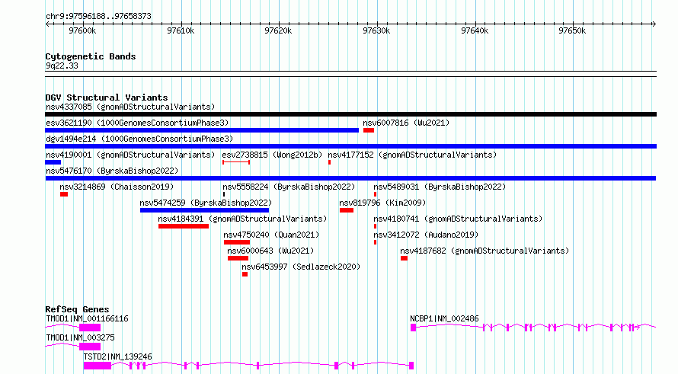Click the blue esv3621190 variant bar
The width and height of the screenshot is (678, 374).
pos(202,130)
